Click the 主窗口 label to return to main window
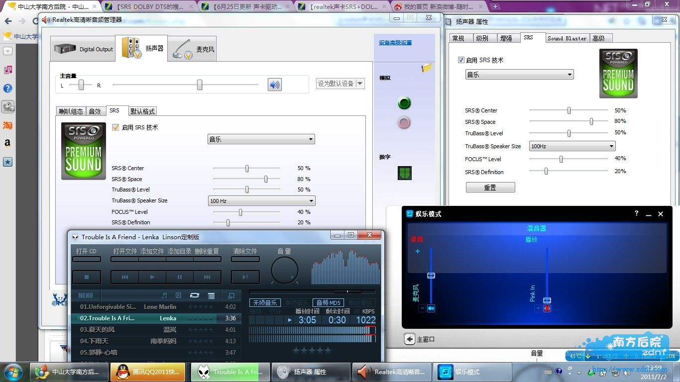This screenshot has height=382, width=680. coord(426,339)
